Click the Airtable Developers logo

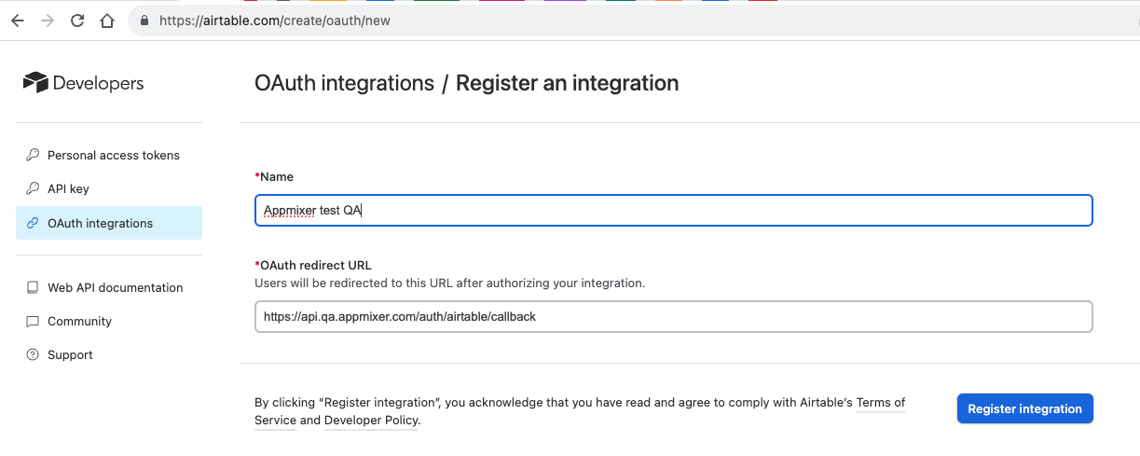click(83, 83)
